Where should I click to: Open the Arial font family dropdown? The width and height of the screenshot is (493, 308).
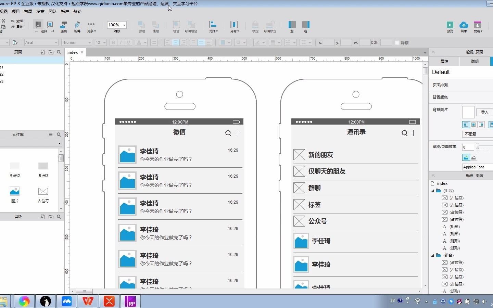click(41, 42)
